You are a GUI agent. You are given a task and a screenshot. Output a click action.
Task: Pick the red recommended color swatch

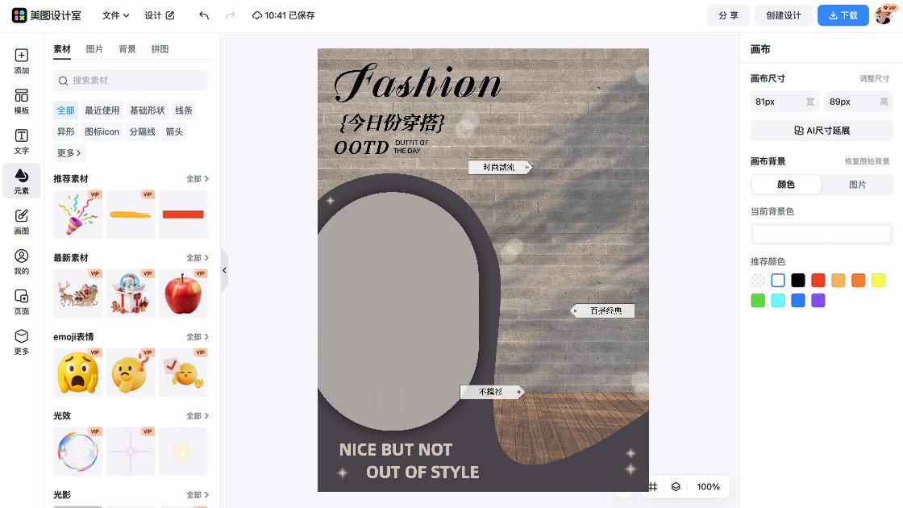point(818,281)
